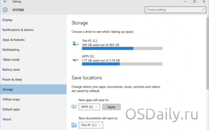Click the This PC (C:) drive icon
The image size is (209, 130).
[75, 43]
